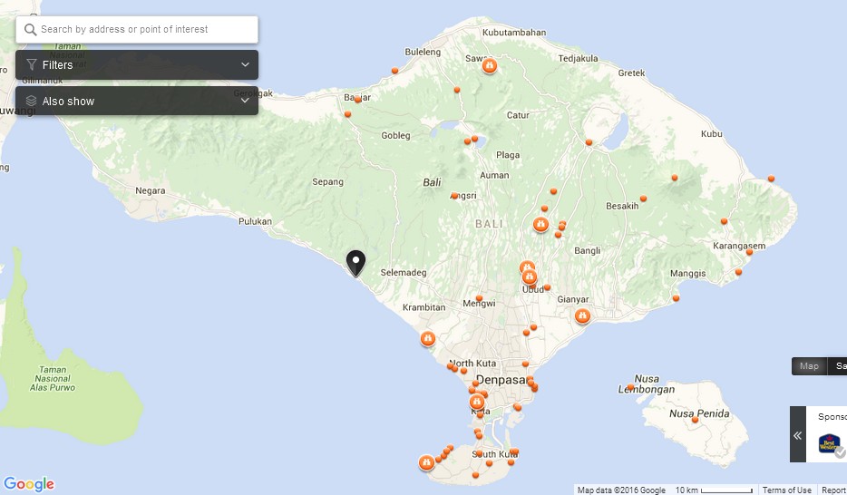The image size is (847, 495).
Task: Click the funnel icon beside Filters
Action: pos(32,64)
